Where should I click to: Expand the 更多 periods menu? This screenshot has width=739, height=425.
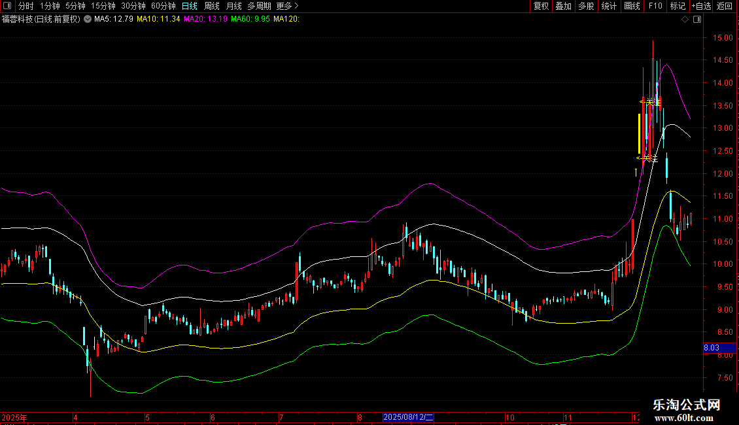coord(287,6)
